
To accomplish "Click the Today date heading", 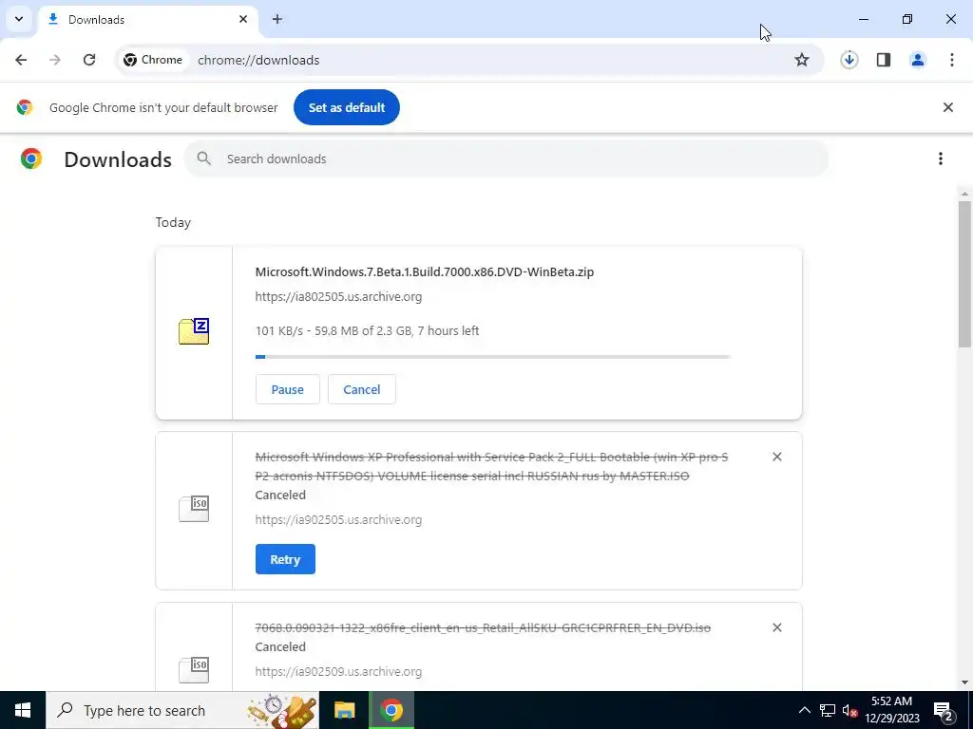I will pos(173,222).
